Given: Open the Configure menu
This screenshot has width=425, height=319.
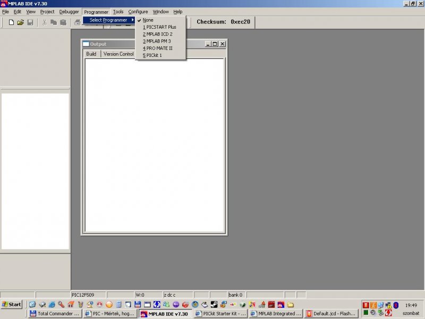Looking at the screenshot, I should [138, 12].
